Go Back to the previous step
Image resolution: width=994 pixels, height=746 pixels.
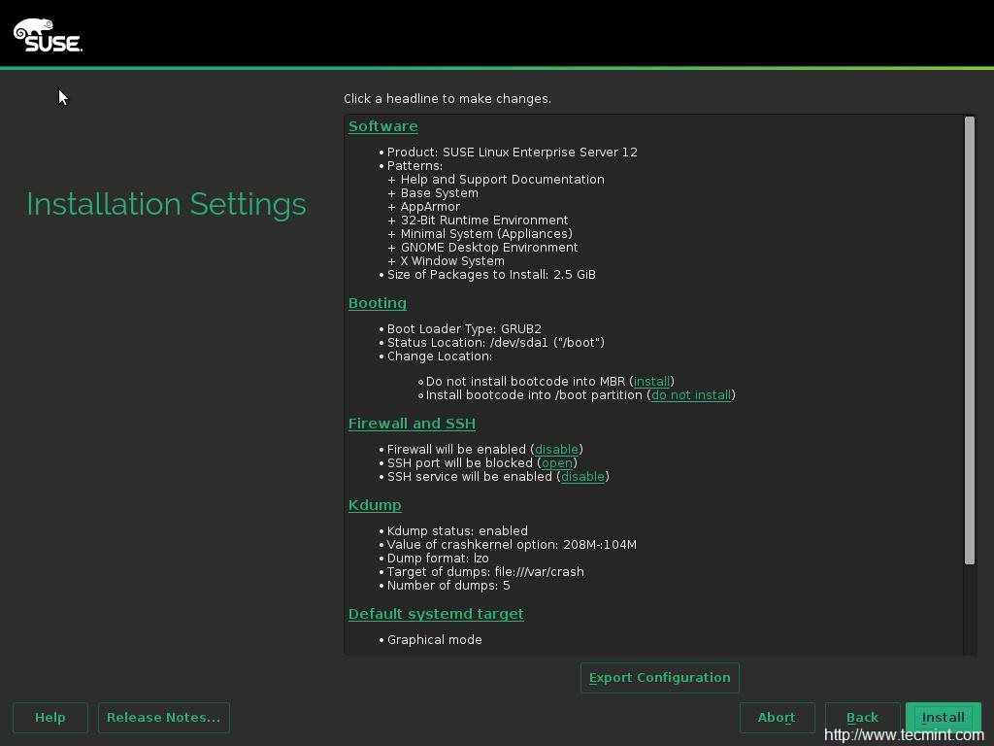tap(862, 718)
